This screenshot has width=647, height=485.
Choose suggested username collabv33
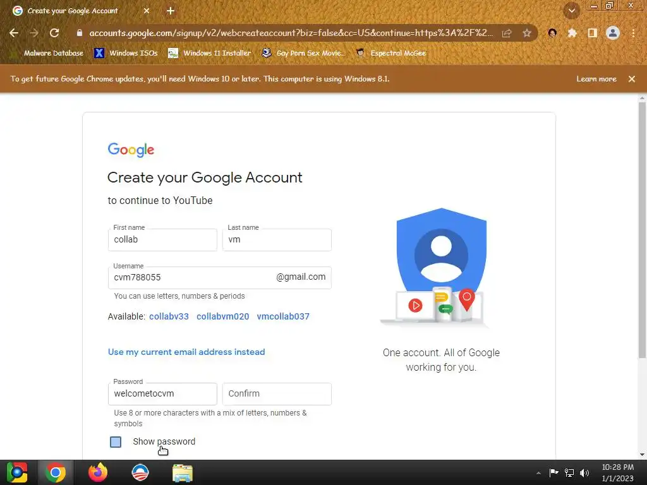point(169,316)
